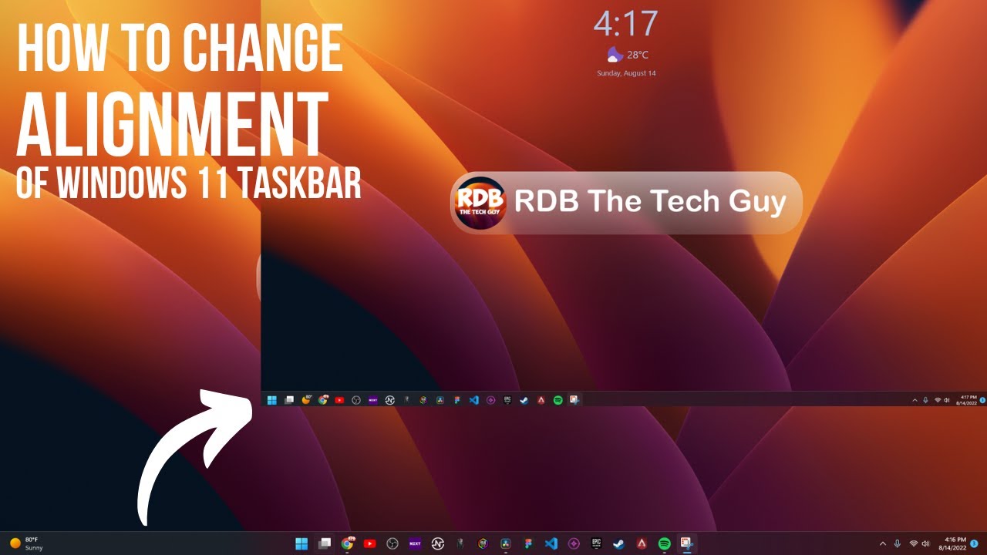Launch VS Code from the left-aligned taskbar
Screen dimensions: 987x555
click(x=474, y=400)
